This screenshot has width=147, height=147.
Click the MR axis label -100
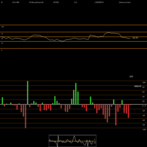tap(144, 130)
